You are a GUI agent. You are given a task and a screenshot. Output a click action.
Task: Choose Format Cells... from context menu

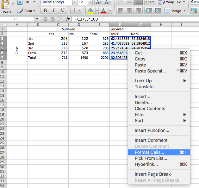click(x=149, y=152)
